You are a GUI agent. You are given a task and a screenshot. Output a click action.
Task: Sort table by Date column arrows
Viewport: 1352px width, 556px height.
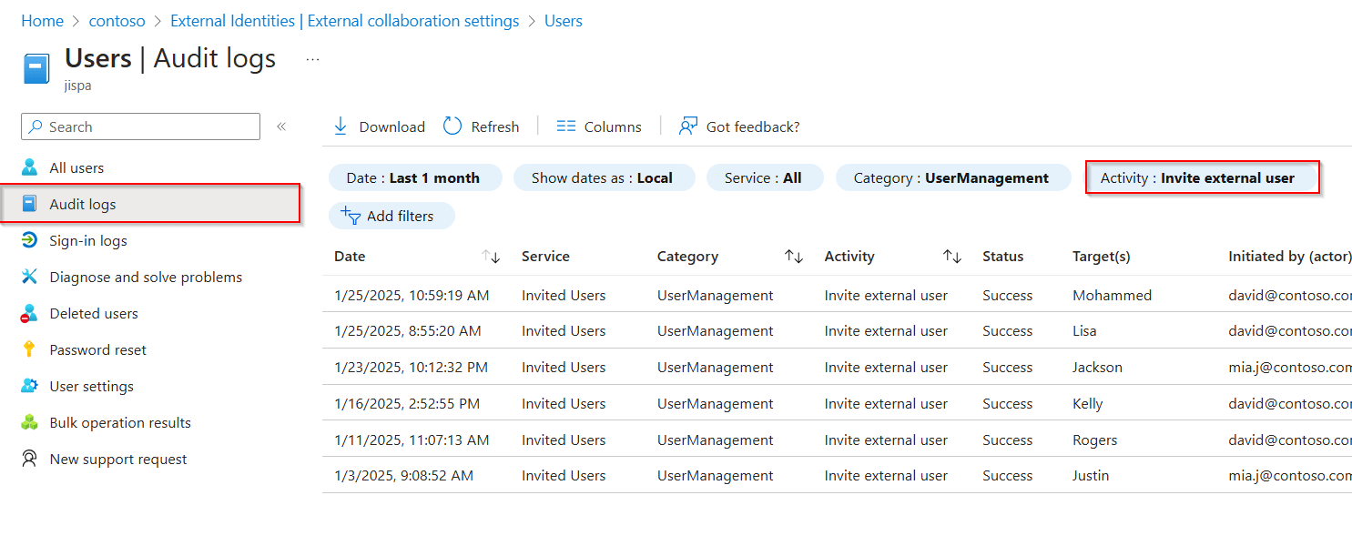491,257
